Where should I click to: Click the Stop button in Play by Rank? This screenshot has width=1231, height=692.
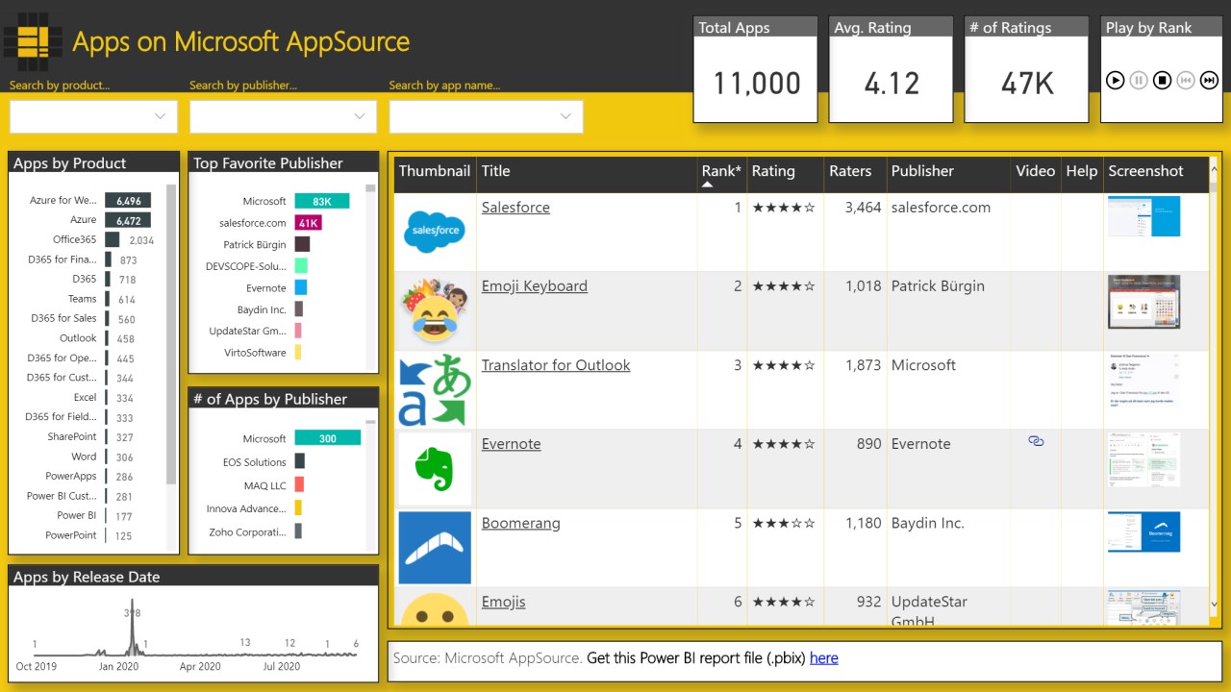pos(1162,81)
